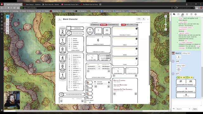Image resolution: width=203 pixels, height=114 pixels.
Task: Add a new attack row
Action: point(88,71)
